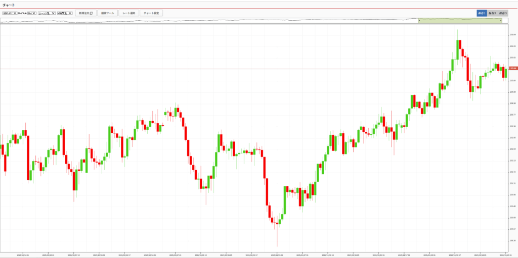This screenshot has width=518, height=258.
Task: Click the navigator's left range handle
Action: coord(419,21)
